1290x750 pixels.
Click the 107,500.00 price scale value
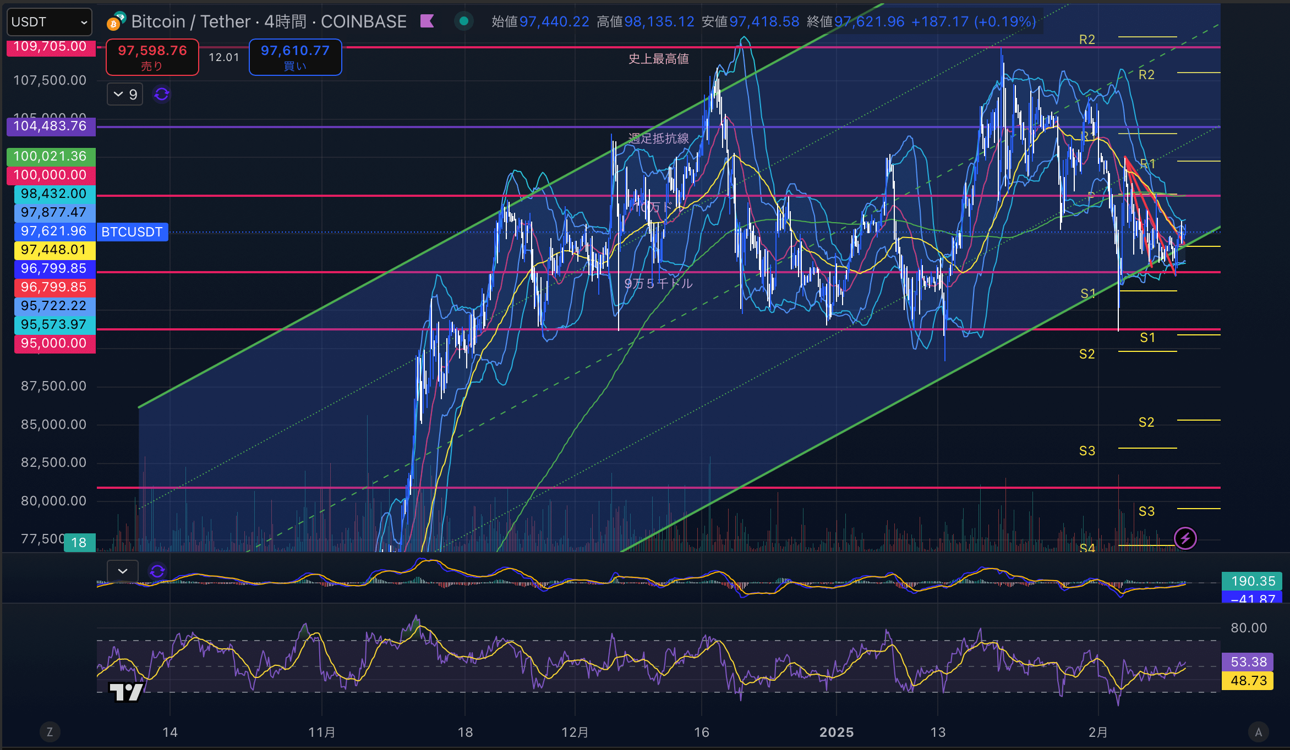(x=50, y=80)
